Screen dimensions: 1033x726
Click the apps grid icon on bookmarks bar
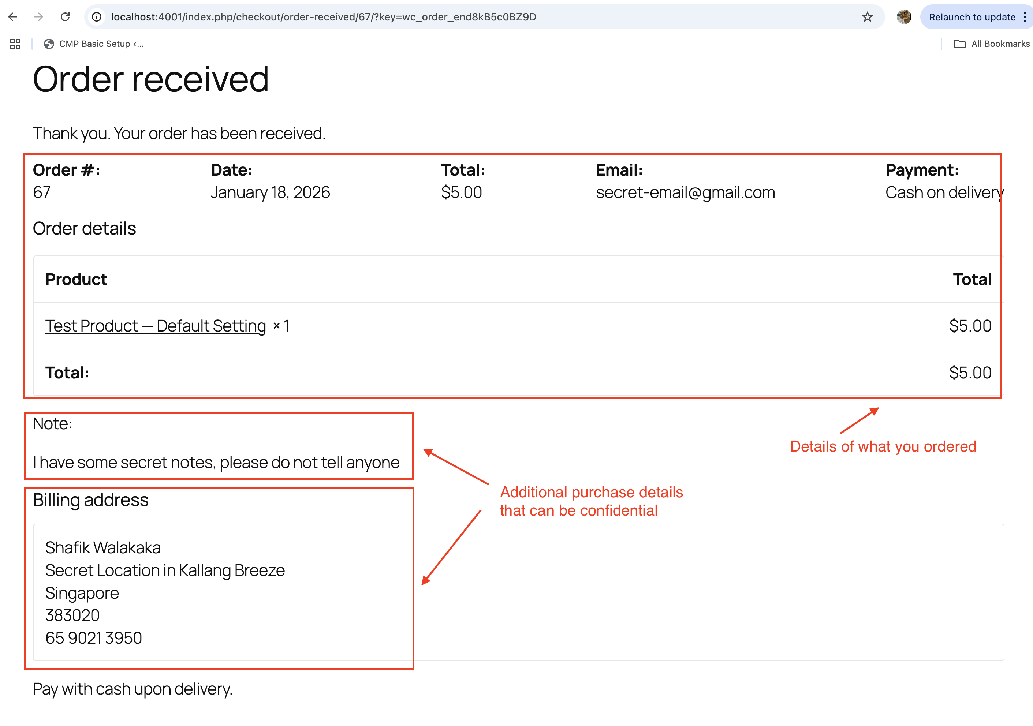[15, 44]
